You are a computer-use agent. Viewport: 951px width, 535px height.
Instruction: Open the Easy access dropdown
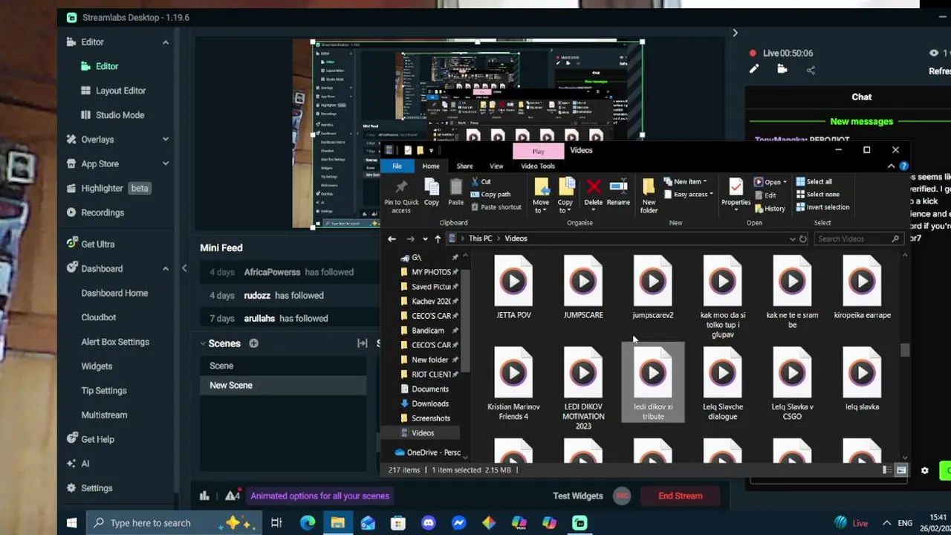[x=688, y=195]
